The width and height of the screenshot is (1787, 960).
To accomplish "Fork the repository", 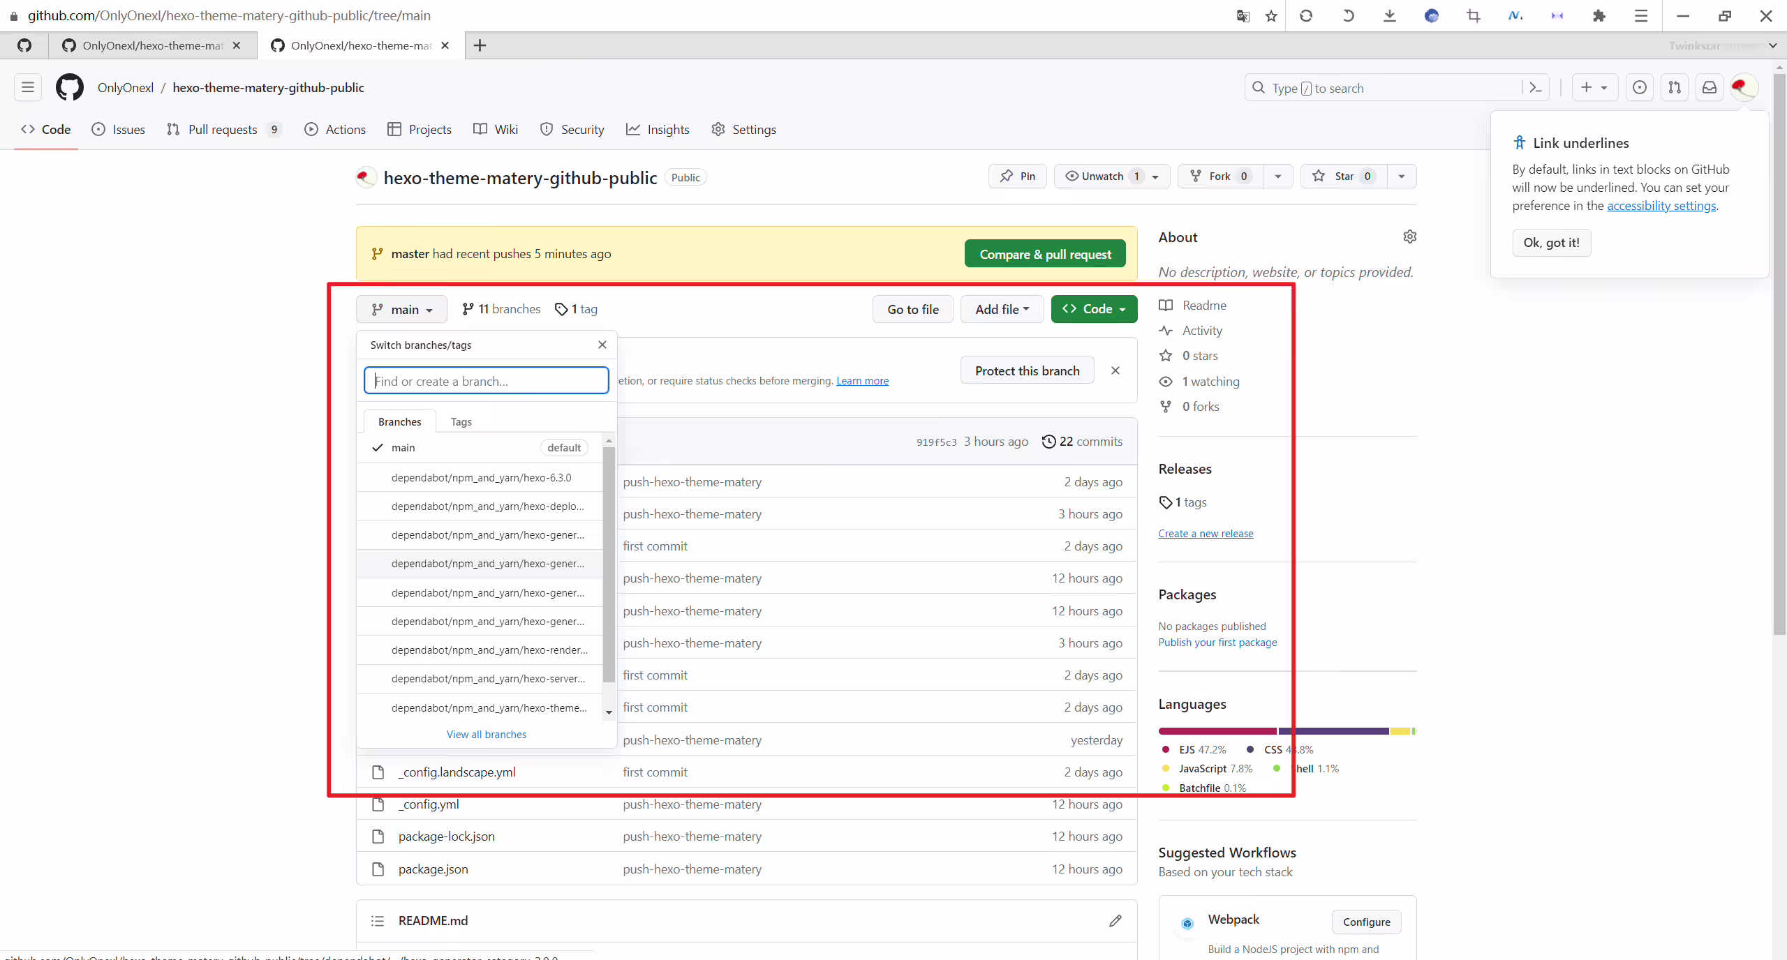I will [1220, 176].
